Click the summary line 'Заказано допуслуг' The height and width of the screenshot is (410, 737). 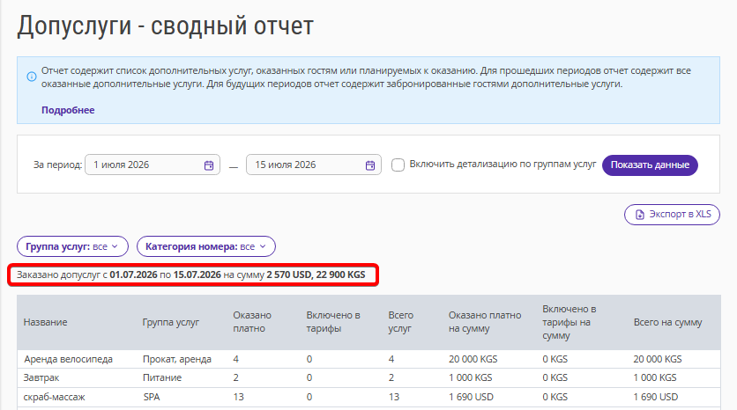click(190, 275)
